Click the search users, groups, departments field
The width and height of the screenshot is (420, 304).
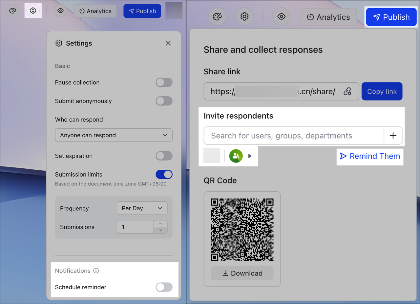(294, 136)
